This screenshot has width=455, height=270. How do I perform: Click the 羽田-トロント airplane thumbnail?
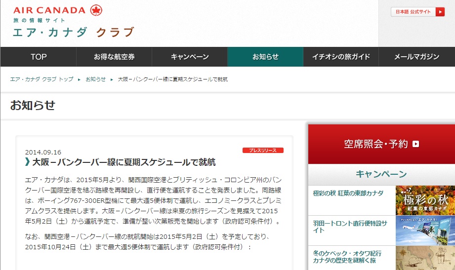(x=425, y=231)
